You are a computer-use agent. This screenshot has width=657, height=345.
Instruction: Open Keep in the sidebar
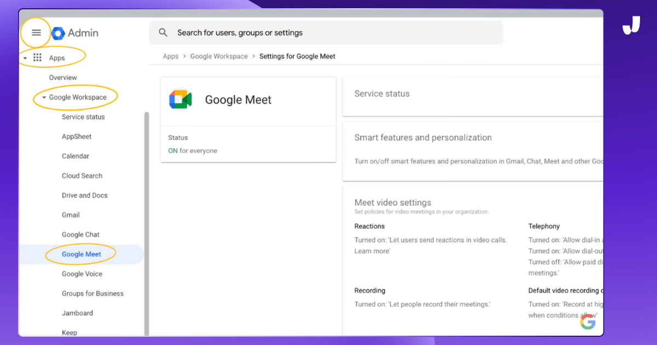(70, 332)
